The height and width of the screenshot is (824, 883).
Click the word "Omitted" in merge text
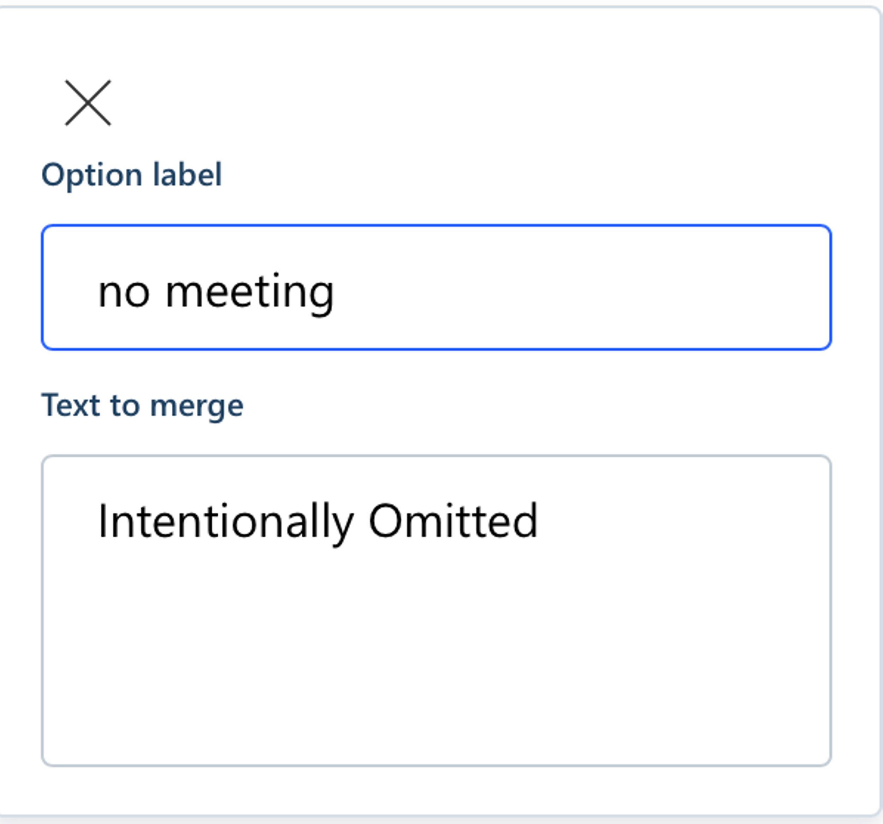pos(453,521)
